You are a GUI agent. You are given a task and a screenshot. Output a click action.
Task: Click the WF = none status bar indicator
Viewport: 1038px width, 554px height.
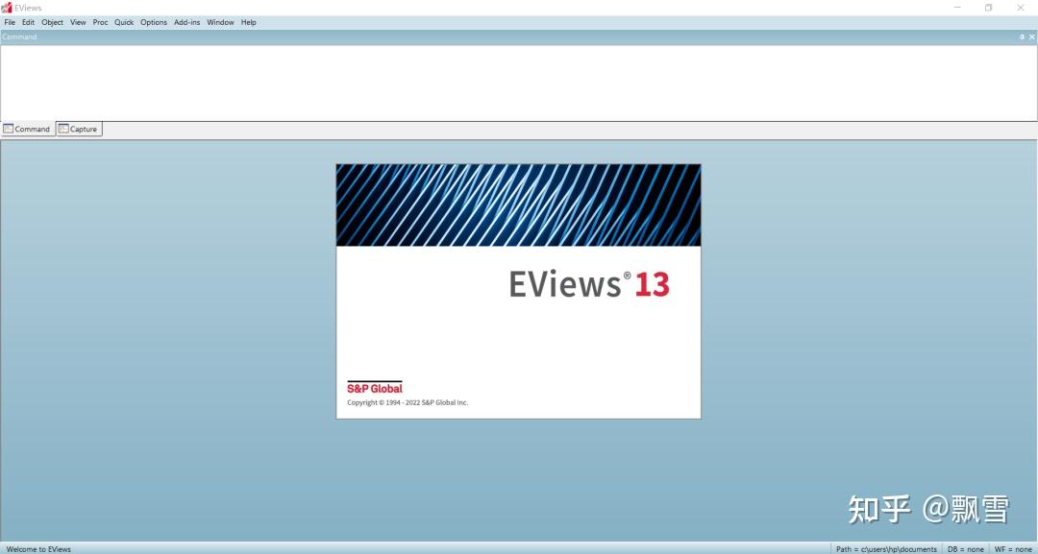click(1014, 548)
